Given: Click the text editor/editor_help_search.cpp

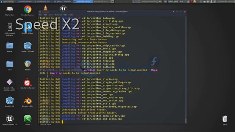Looking at the screenshot, I should click(104, 45).
